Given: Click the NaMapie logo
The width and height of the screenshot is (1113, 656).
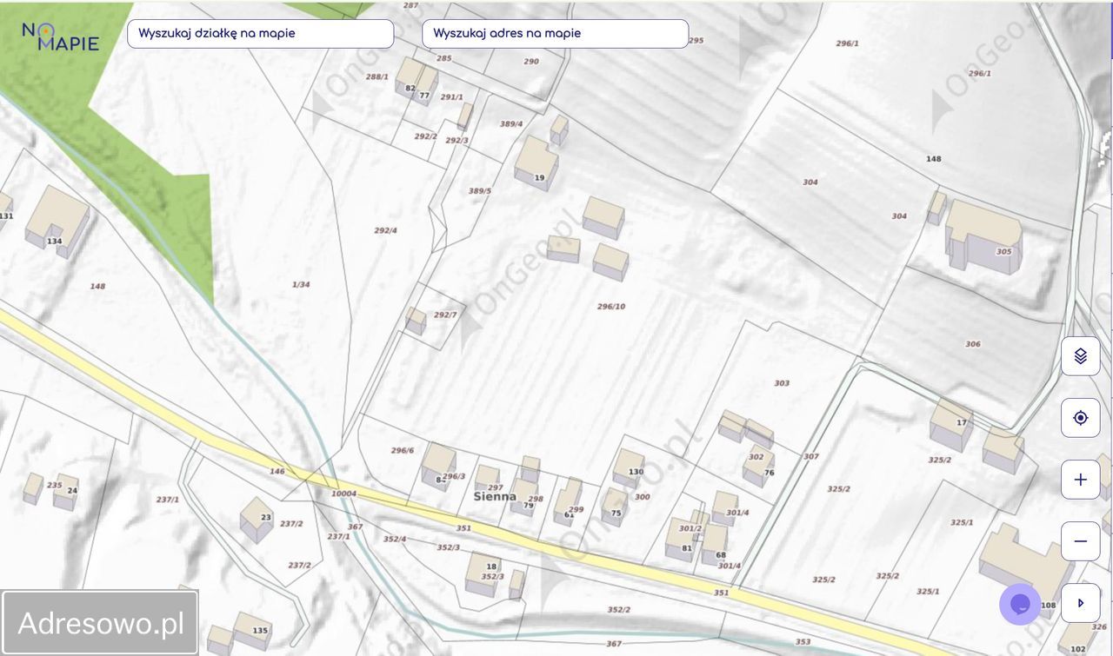Looking at the screenshot, I should tap(60, 36).
